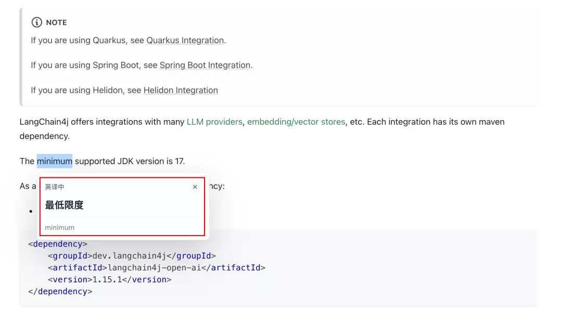Click the bullet point beside the popup

31,211
